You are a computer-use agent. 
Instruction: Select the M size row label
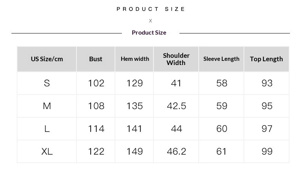47,106
